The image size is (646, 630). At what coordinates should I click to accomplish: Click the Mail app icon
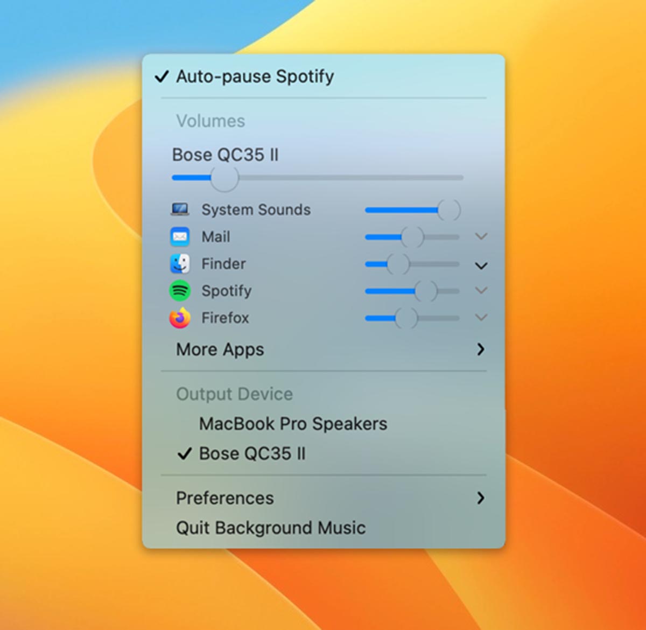(x=180, y=236)
